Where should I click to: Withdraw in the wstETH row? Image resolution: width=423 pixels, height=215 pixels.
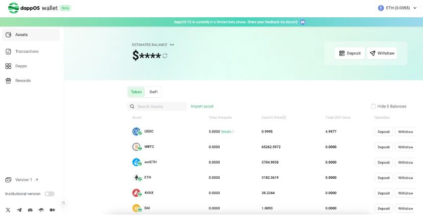coord(406,163)
